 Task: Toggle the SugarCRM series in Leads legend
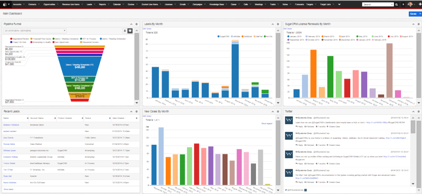pos(225,37)
